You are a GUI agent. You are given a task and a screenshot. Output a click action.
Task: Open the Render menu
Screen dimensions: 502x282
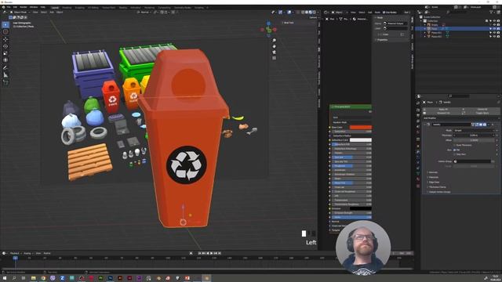pos(24,7)
